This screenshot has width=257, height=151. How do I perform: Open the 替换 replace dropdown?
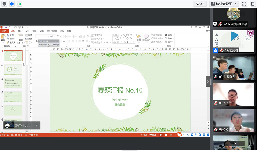169,38
